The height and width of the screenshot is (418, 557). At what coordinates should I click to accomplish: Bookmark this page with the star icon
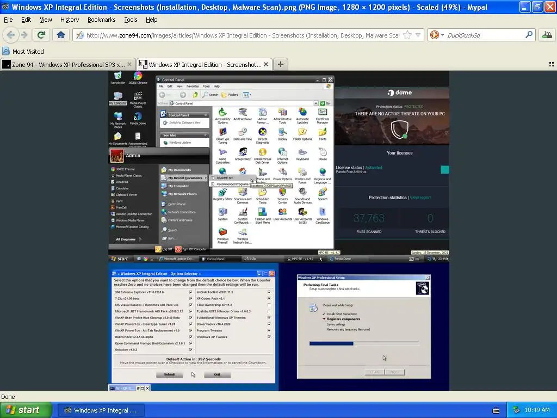pyautogui.click(x=407, y=35)
